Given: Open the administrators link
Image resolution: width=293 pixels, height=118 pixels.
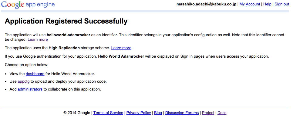Looking at the screenshot, I should point(30,89).
